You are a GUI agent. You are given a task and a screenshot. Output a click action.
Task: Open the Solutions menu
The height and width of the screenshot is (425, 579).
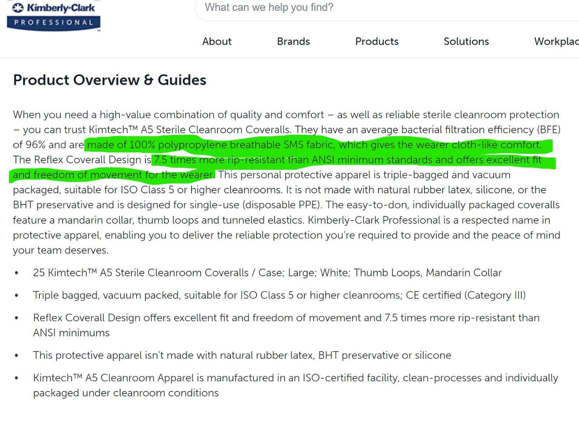466,41
